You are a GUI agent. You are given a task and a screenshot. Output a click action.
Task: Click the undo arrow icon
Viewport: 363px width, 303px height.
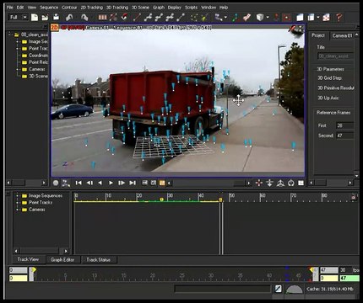tap(69, 18)
